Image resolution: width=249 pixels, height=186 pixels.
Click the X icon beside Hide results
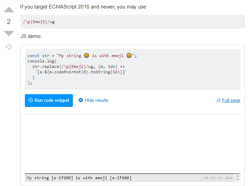click(81, 100)
